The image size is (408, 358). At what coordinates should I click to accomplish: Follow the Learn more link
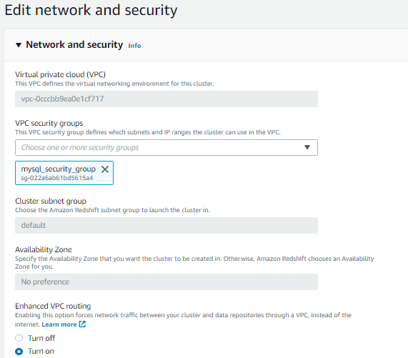[x=59, y=324]
